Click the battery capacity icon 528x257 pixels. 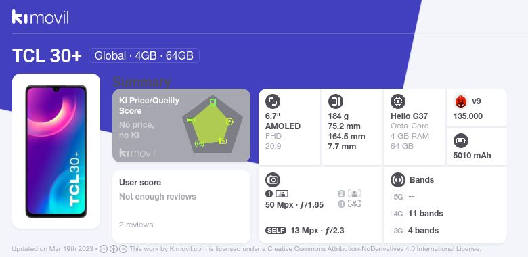pos(461,141)
